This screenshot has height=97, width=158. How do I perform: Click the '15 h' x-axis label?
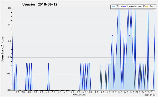(x=102, y=92)
